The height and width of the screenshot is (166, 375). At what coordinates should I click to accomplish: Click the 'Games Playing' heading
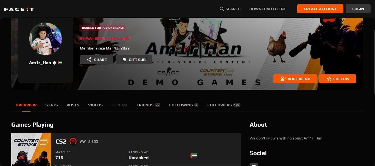pyautogui.click(x=32, y=125)
